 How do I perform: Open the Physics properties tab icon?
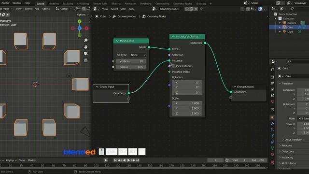tap(272, 136)
